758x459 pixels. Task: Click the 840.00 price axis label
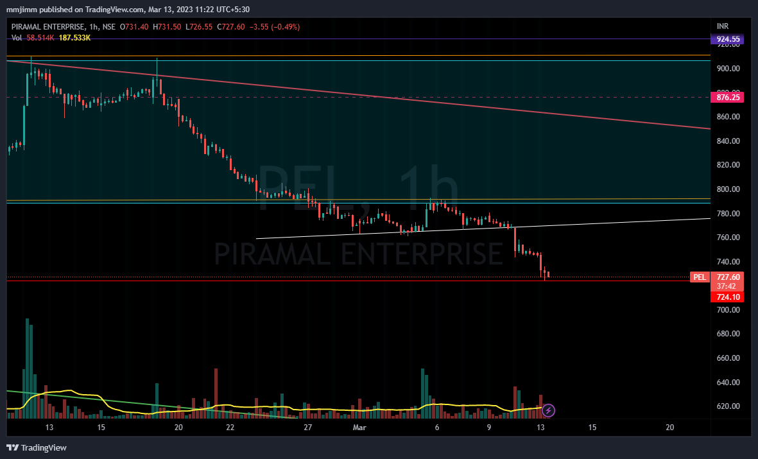tap(728, 141)
